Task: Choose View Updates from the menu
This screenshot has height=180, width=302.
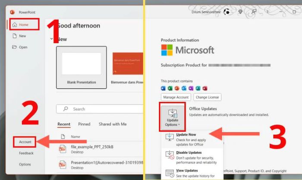Action: coord(192,173)
